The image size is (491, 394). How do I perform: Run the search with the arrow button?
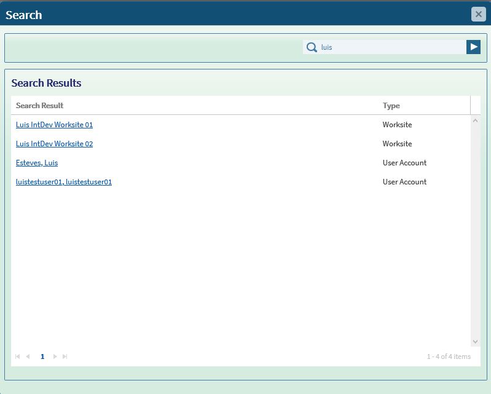pos(473,47)
